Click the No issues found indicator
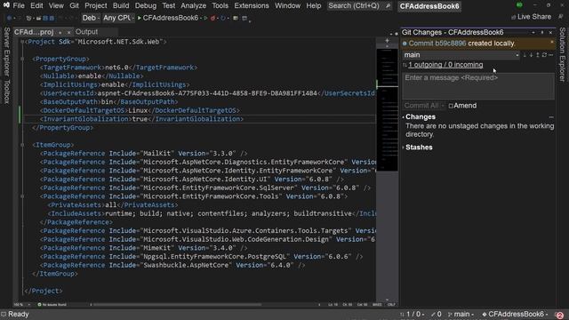This screenshot has height=320, width=569. [x=52, y=304]
